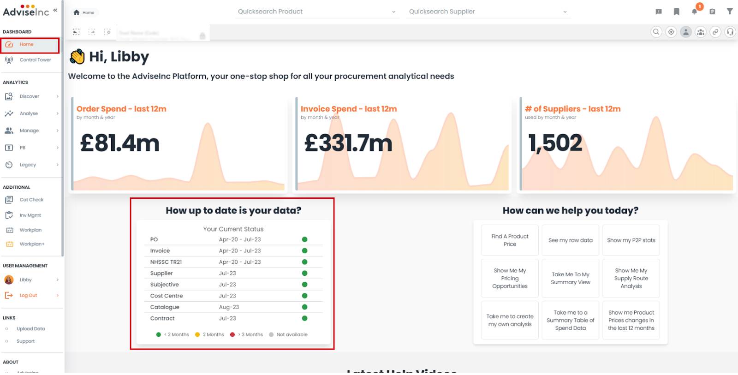Clear selections with the X icon
The image size is (738, 375).
[107, 32]
